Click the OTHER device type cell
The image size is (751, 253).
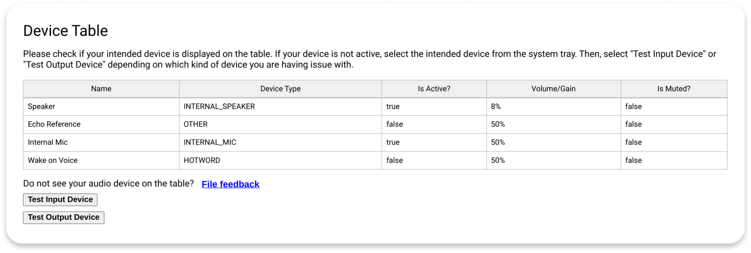(195, 124)
